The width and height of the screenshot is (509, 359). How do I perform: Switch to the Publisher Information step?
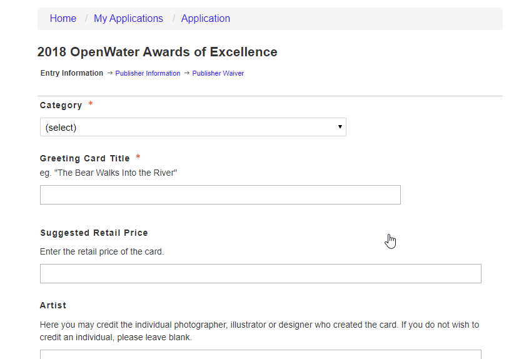point(148,73)
